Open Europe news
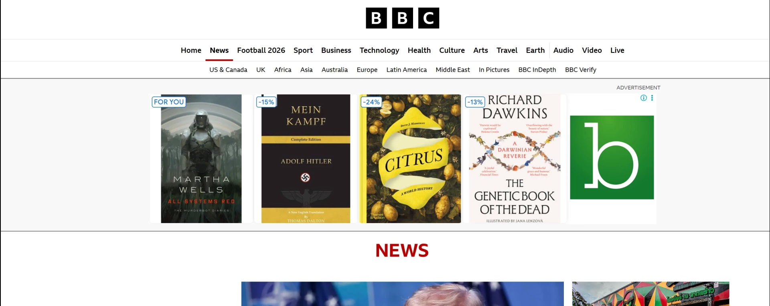Viewport: 770px width, 306px height. 367,70
